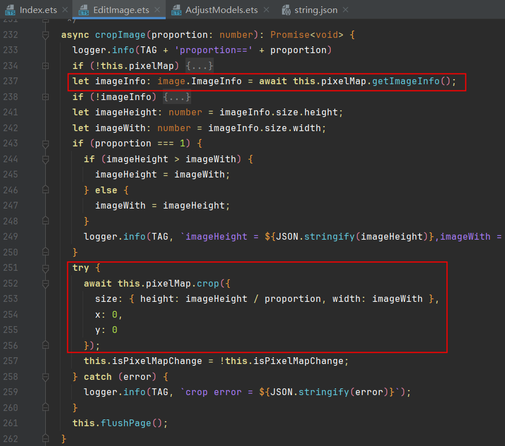The image size is (505, 446).
Task: Expand folded block at line 238 gutter
Action: [46, 97]
